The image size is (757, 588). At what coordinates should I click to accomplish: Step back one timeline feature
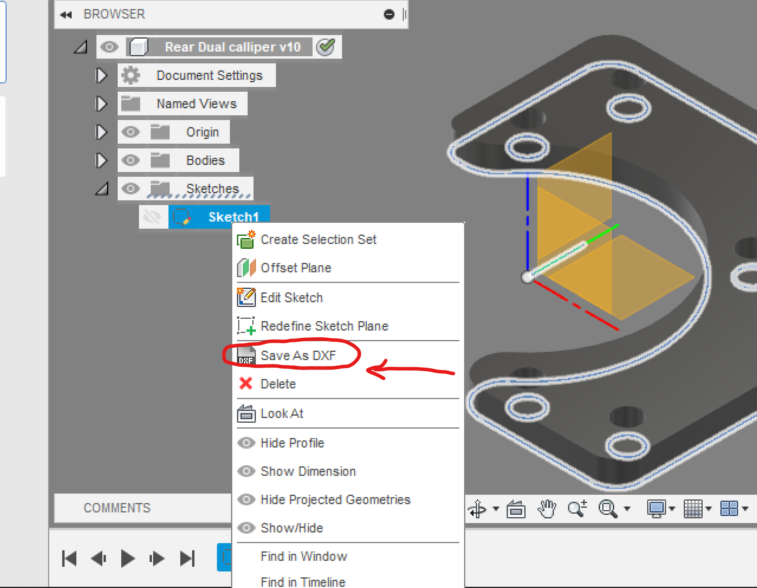tap(98, 558)
